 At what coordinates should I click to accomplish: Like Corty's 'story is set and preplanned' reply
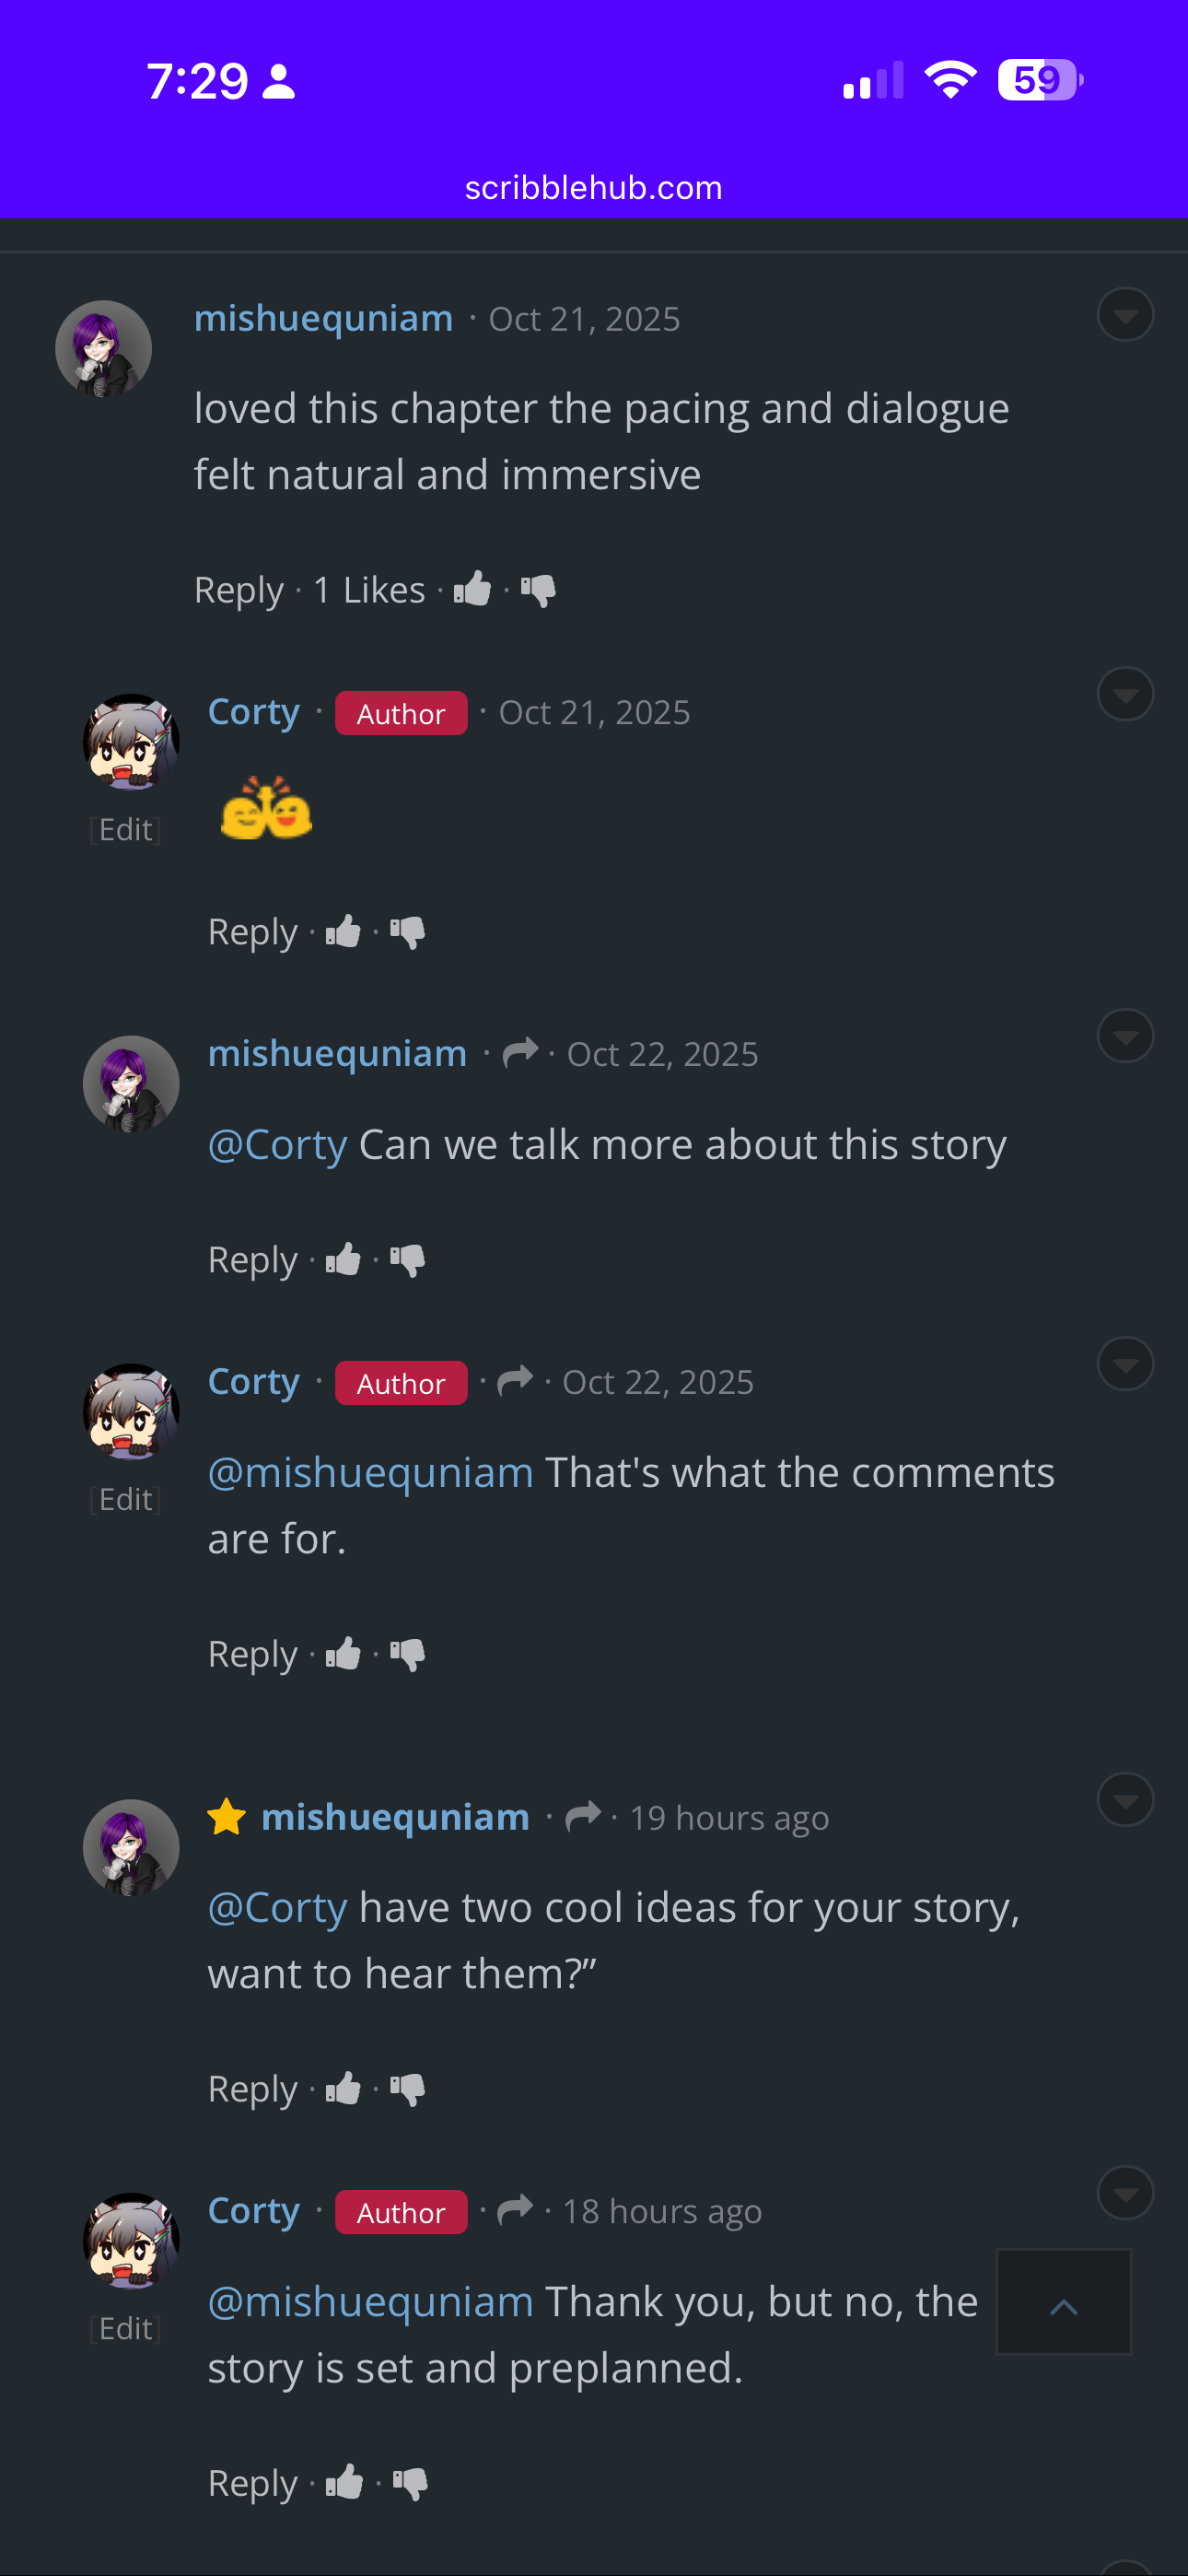tap(344, 2481)
